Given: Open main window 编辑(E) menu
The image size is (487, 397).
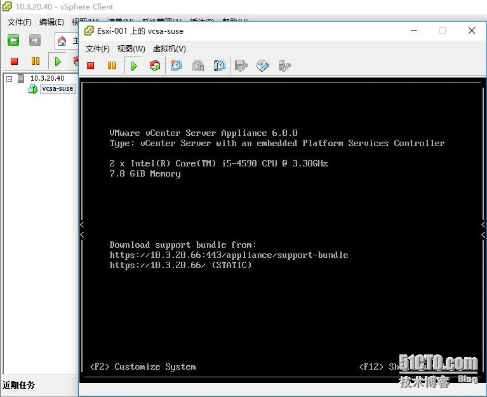Looking at the screenshot, I should [51, 22].
